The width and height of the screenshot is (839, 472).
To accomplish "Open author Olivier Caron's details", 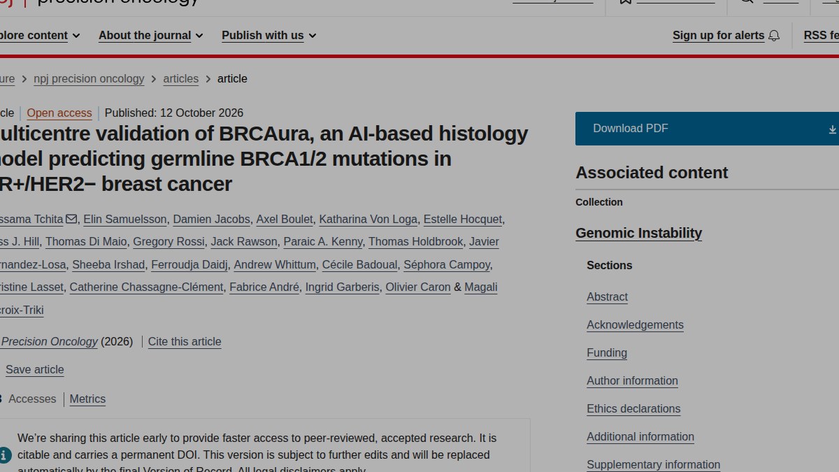I will point(418,287).
